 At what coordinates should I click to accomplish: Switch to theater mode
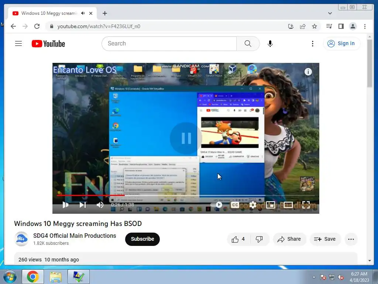pos(288,205)
